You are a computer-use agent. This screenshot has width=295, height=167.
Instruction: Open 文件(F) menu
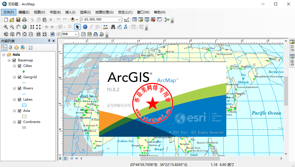[x=9, y=12]
